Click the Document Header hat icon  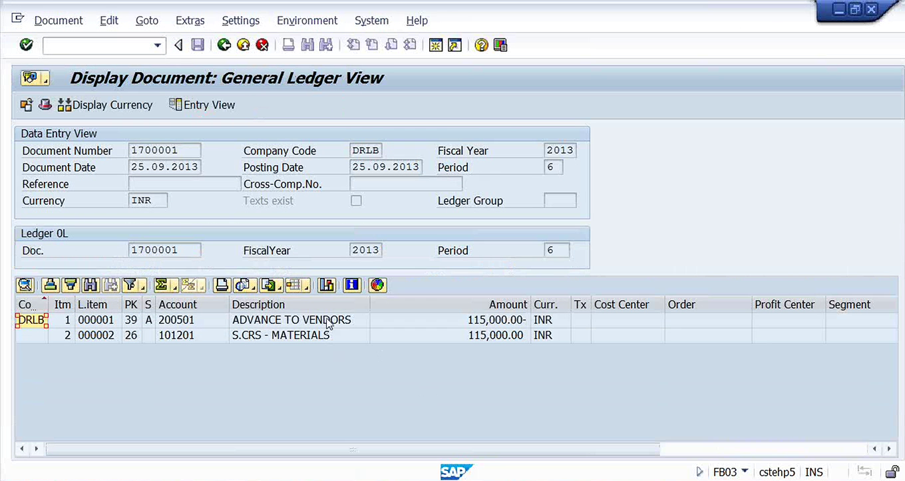[45, 104]
